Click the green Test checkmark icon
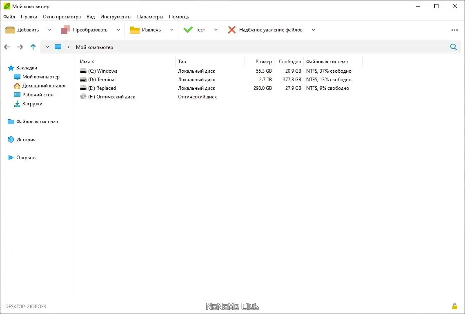Viewport: 465px width, 314px height. (188, 30)
